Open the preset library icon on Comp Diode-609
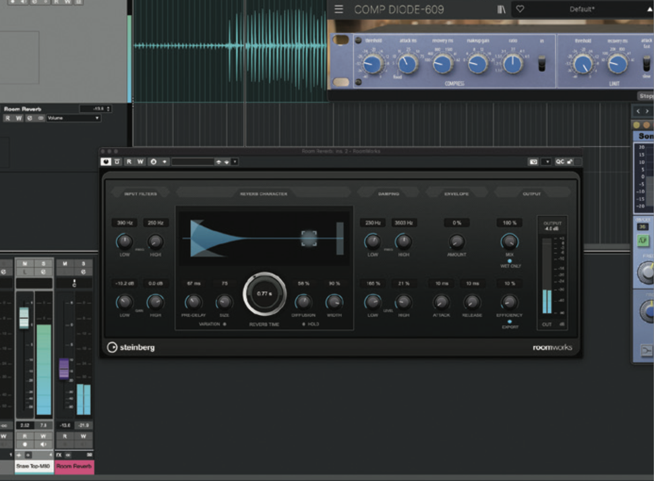Screen dimensions: 654x481 coord(500,9)
